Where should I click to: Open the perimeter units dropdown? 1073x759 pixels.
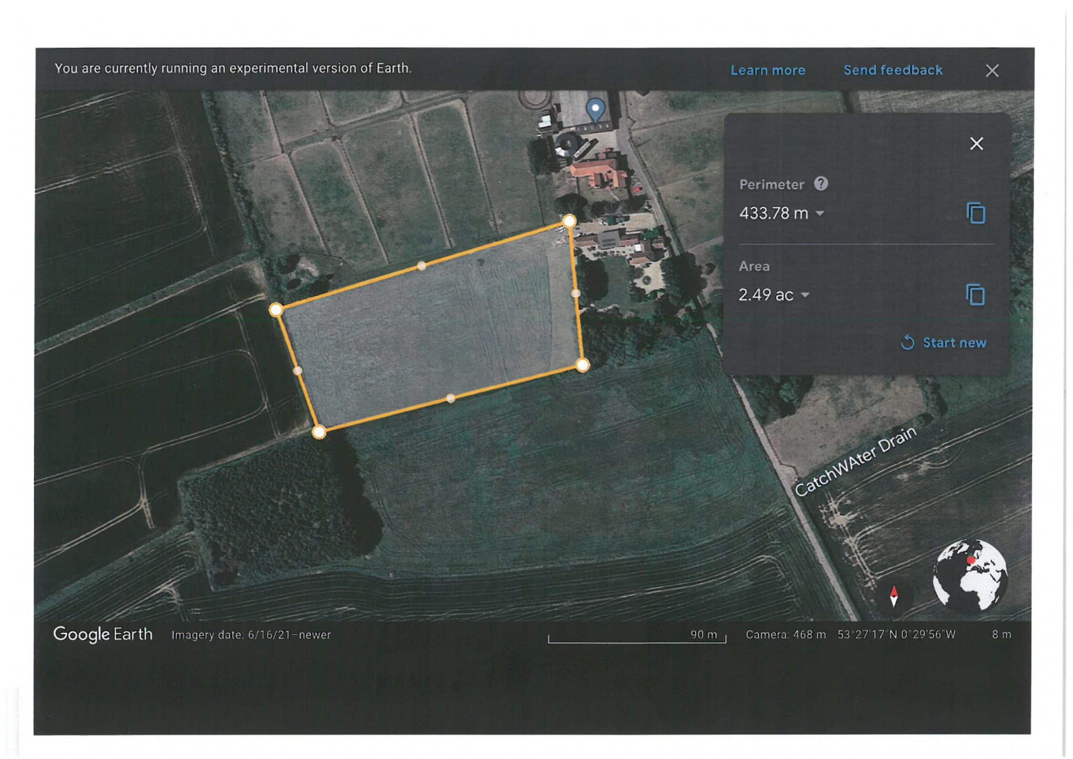pyautogui.click(x=820, y=213)
